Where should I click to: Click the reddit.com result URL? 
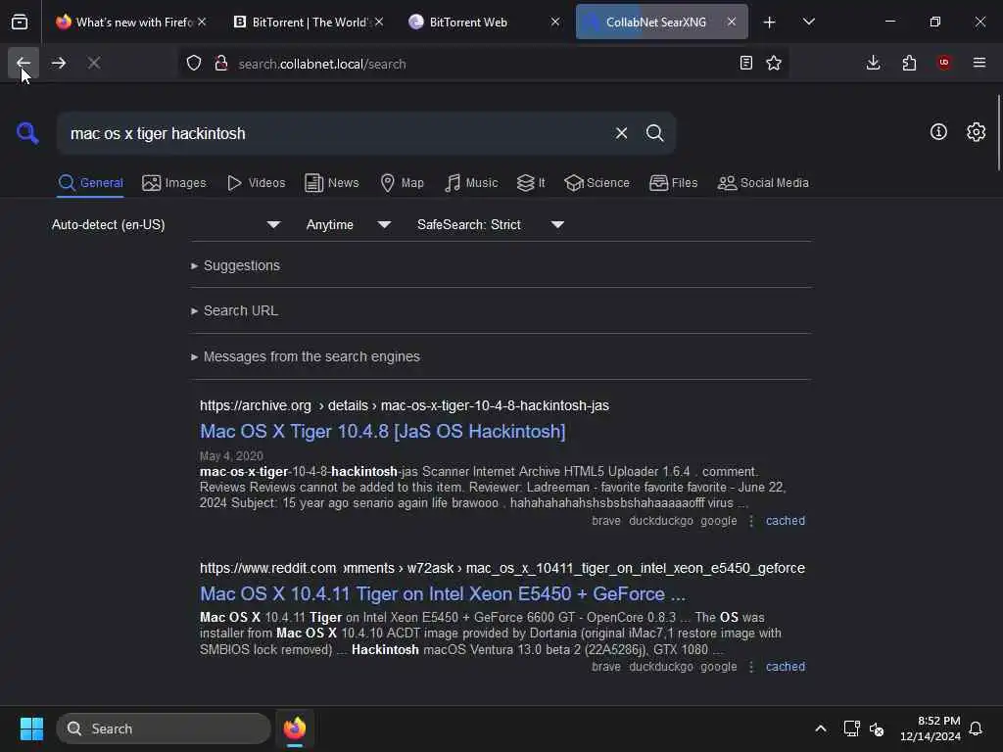502,569
